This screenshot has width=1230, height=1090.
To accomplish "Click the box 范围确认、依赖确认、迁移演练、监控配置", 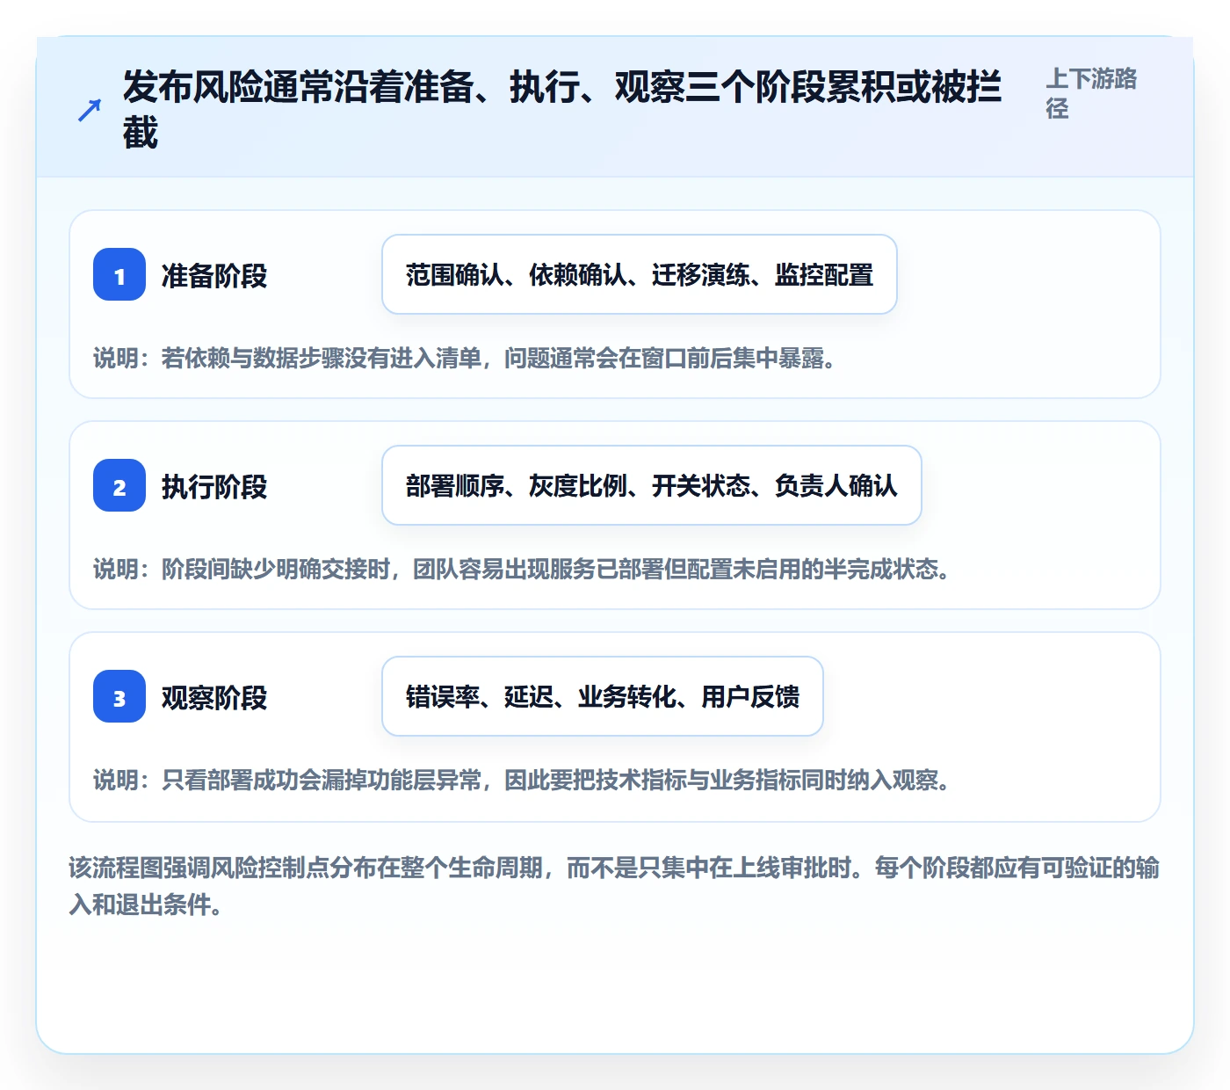I will point(640,274).
